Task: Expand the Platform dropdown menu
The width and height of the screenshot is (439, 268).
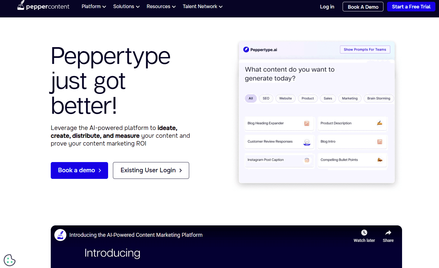Action: point(94,6)
